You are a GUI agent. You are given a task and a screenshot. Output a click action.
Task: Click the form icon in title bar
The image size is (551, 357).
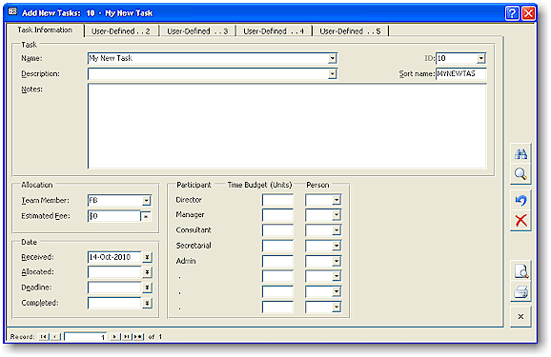(x=12, y=12)
